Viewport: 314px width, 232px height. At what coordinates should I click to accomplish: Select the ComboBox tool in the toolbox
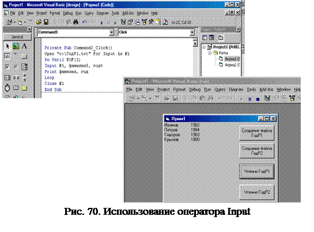click(24, 67)
